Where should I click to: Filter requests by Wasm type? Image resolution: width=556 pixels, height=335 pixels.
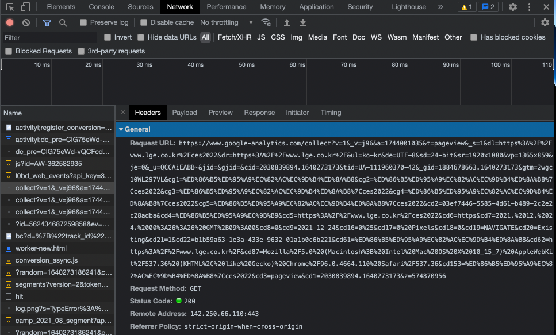coord(397,37)
